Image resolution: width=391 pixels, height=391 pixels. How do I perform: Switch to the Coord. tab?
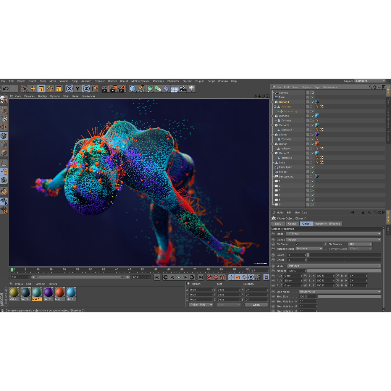[292, 224]
